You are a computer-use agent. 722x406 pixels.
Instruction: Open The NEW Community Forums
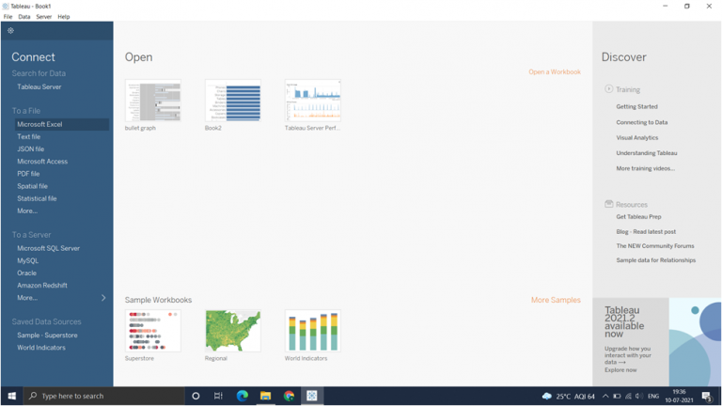655,246
